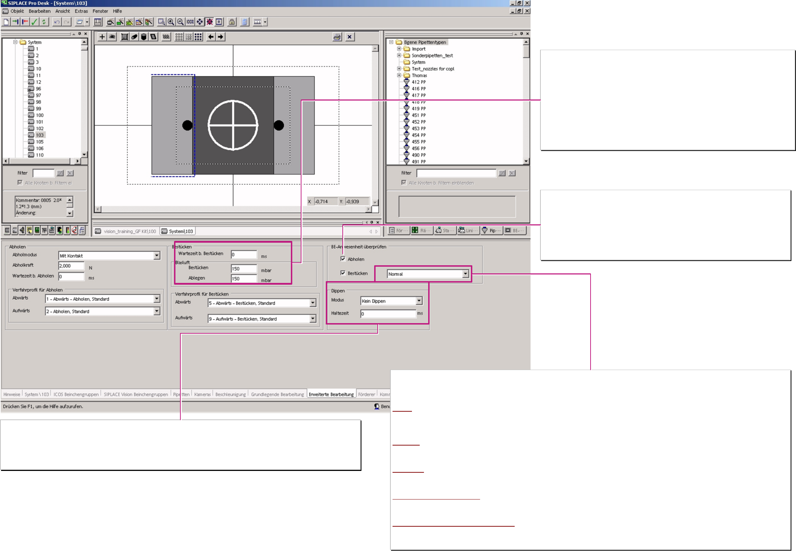This screenshot has height=551, width=796.
Task: Click the 100% zoom toolbar icon
Action: pos(190,22)
